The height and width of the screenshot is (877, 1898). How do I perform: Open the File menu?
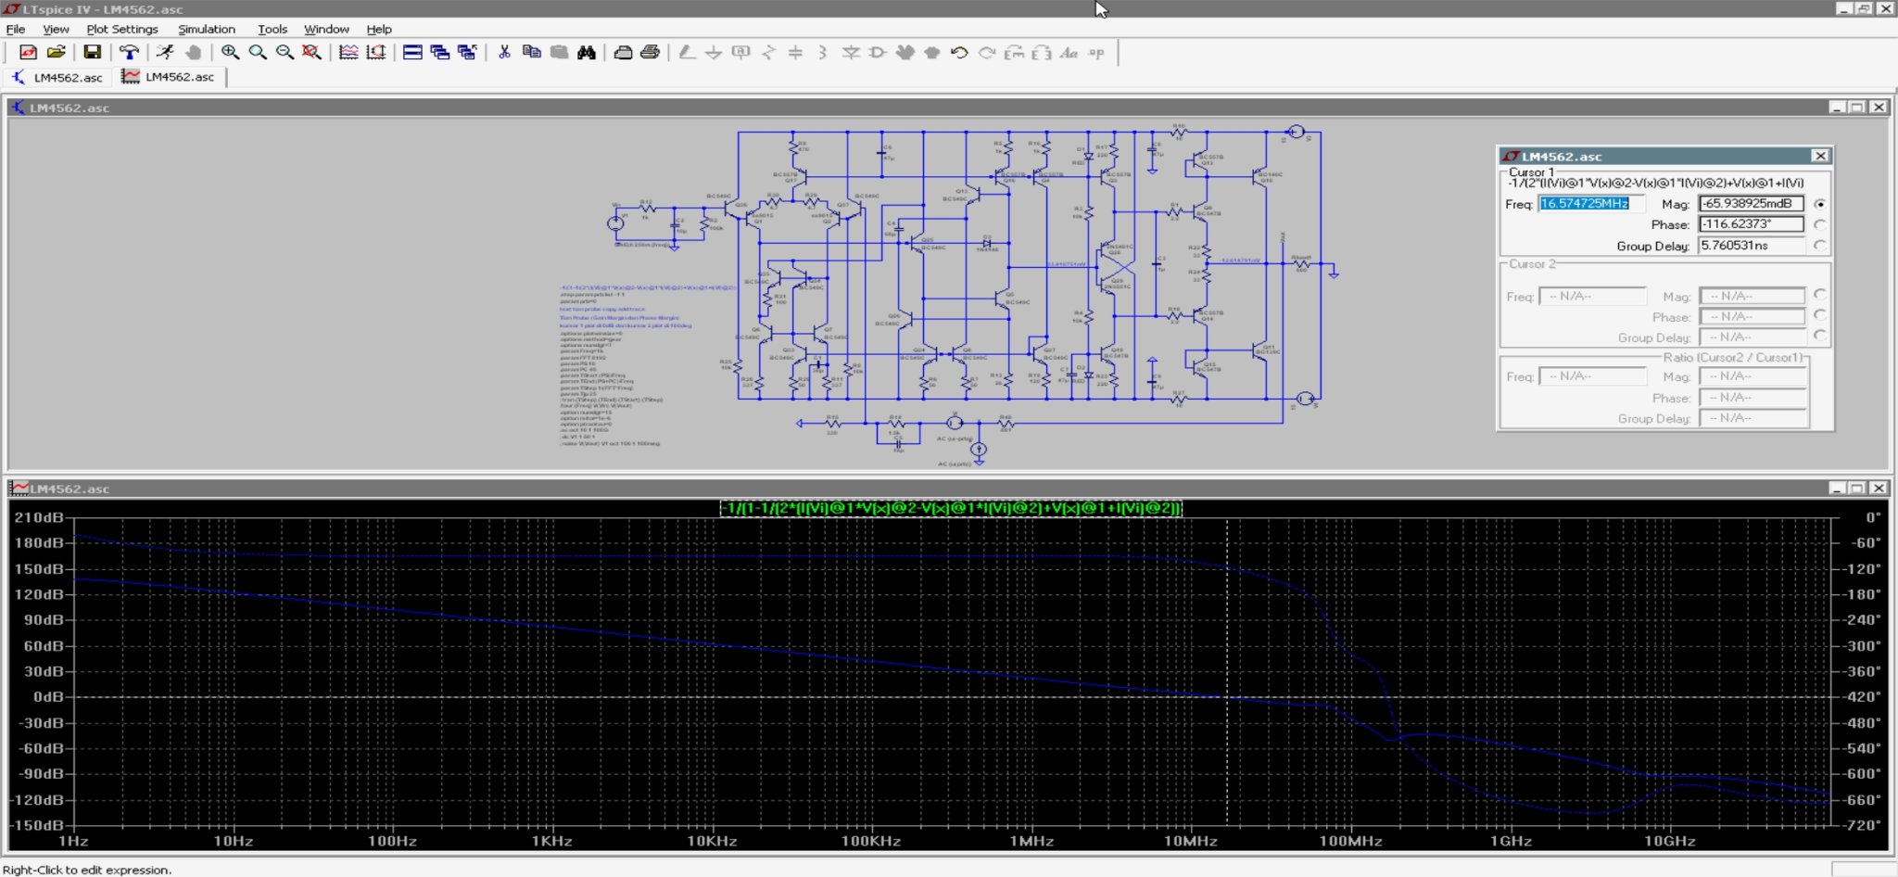click(16, 29)
